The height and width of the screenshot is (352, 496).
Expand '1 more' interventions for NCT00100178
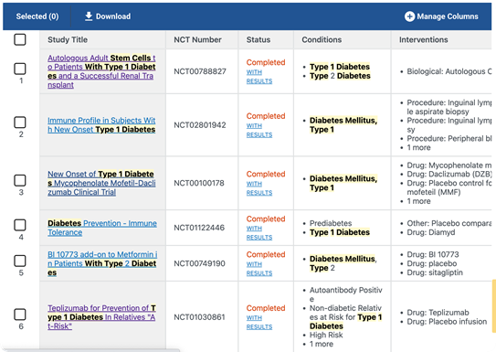pyautogui.click(x=418, y=201)
